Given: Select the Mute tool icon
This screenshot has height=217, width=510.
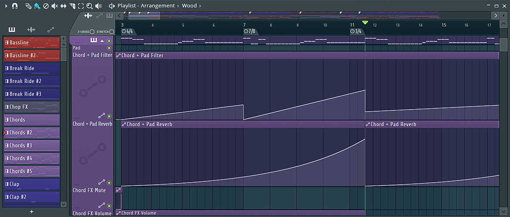Looking at the screenshot, I should point(54,6).
